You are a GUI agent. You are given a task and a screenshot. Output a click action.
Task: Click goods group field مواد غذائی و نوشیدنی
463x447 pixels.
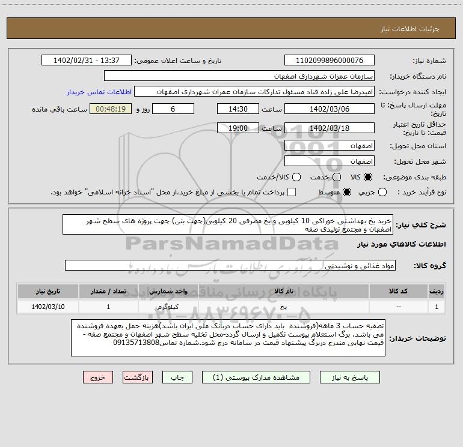click(x=230, y=265)
